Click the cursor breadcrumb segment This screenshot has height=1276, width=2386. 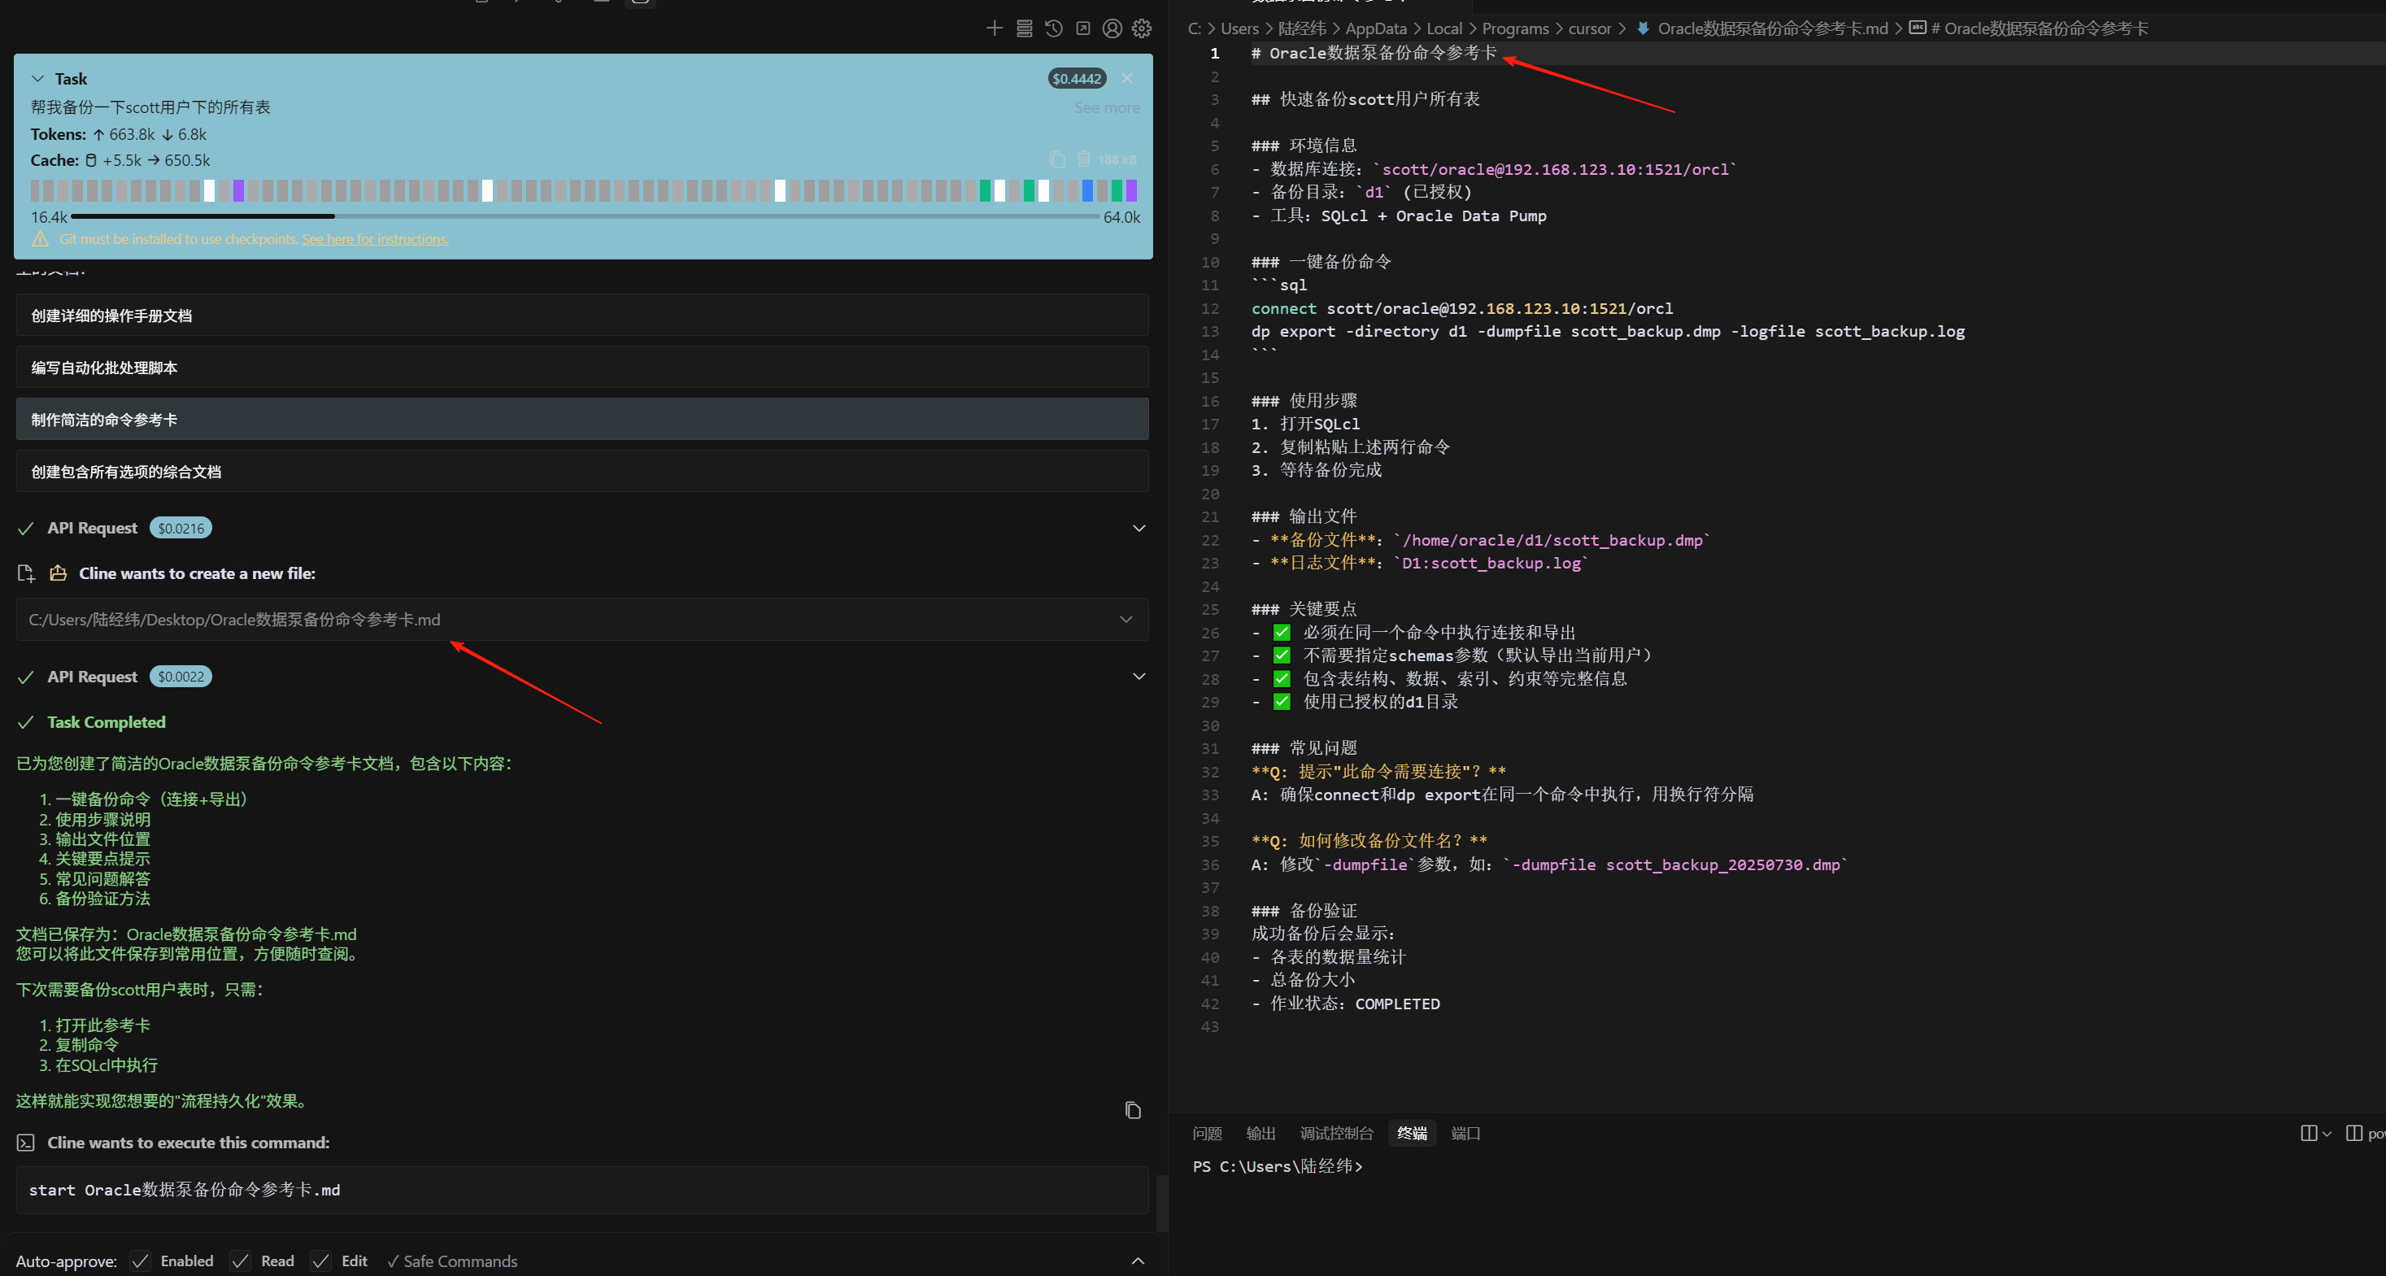pyautogui.click(x=1589, y=28)
